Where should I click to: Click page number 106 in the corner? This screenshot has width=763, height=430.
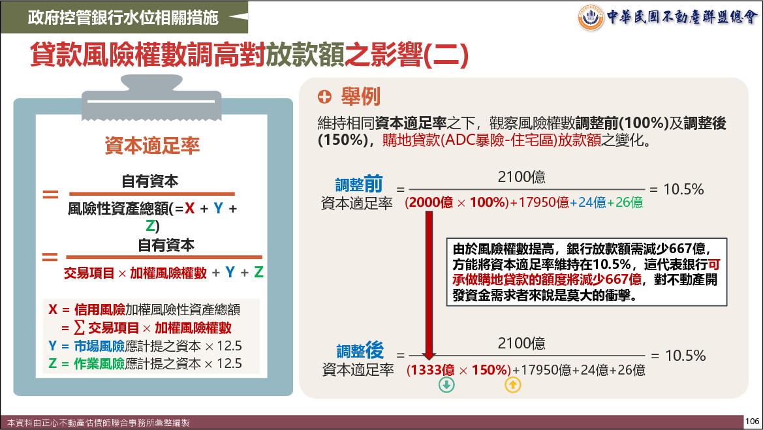click(x=753, y=421)
